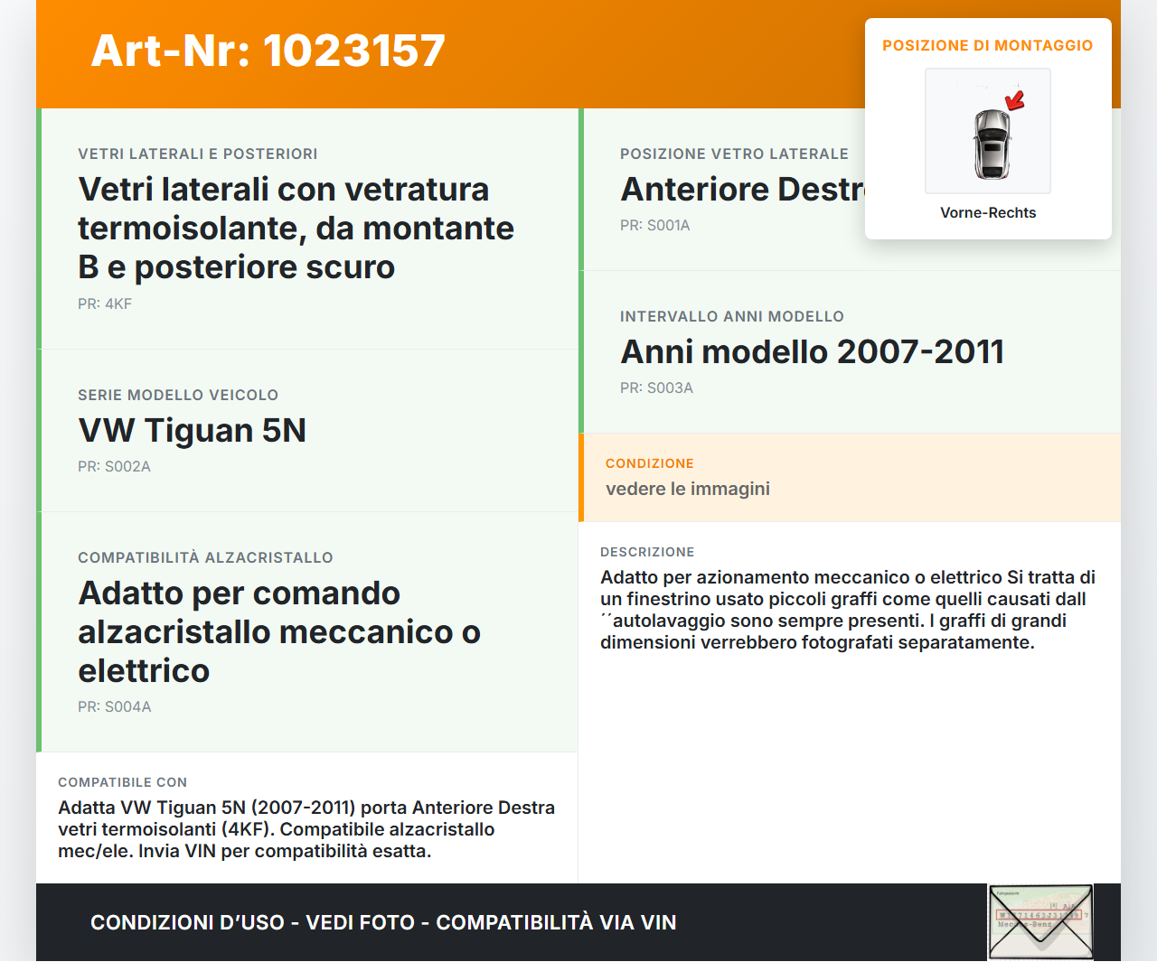
Task: Click the PR: S002A code
Action: click(114, 467)
